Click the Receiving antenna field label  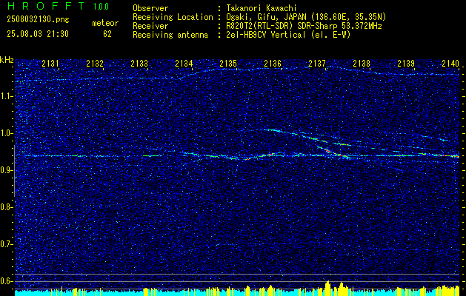point(170,35)
